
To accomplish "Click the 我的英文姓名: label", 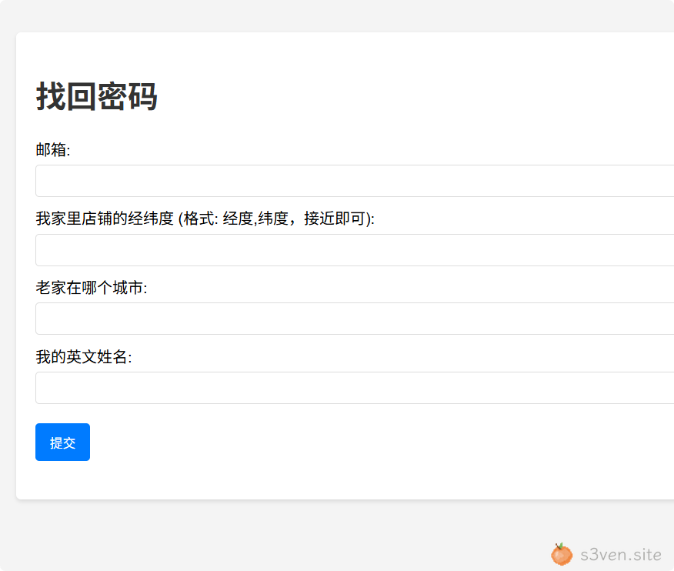I will [84, 356].
